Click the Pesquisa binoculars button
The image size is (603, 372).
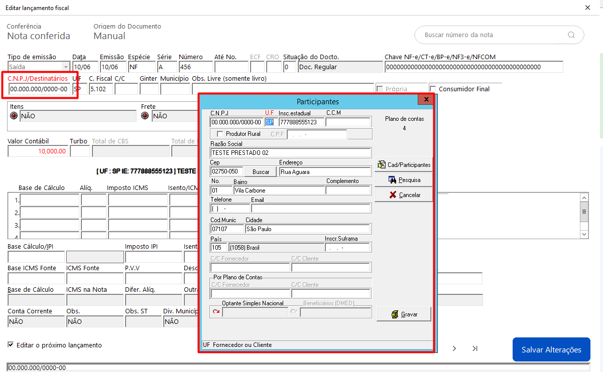pyautogui.click(x=404, y=179)
